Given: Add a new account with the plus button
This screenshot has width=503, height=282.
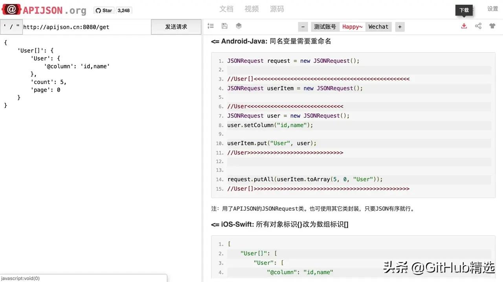Looking at the screenshot, I should click(x=400, y=27).
